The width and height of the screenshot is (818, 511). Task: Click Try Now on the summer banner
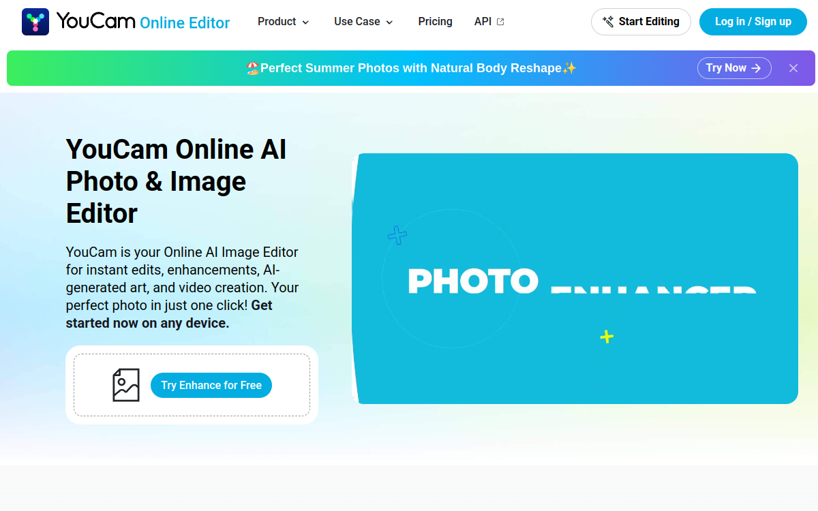[x=734, y=68]
